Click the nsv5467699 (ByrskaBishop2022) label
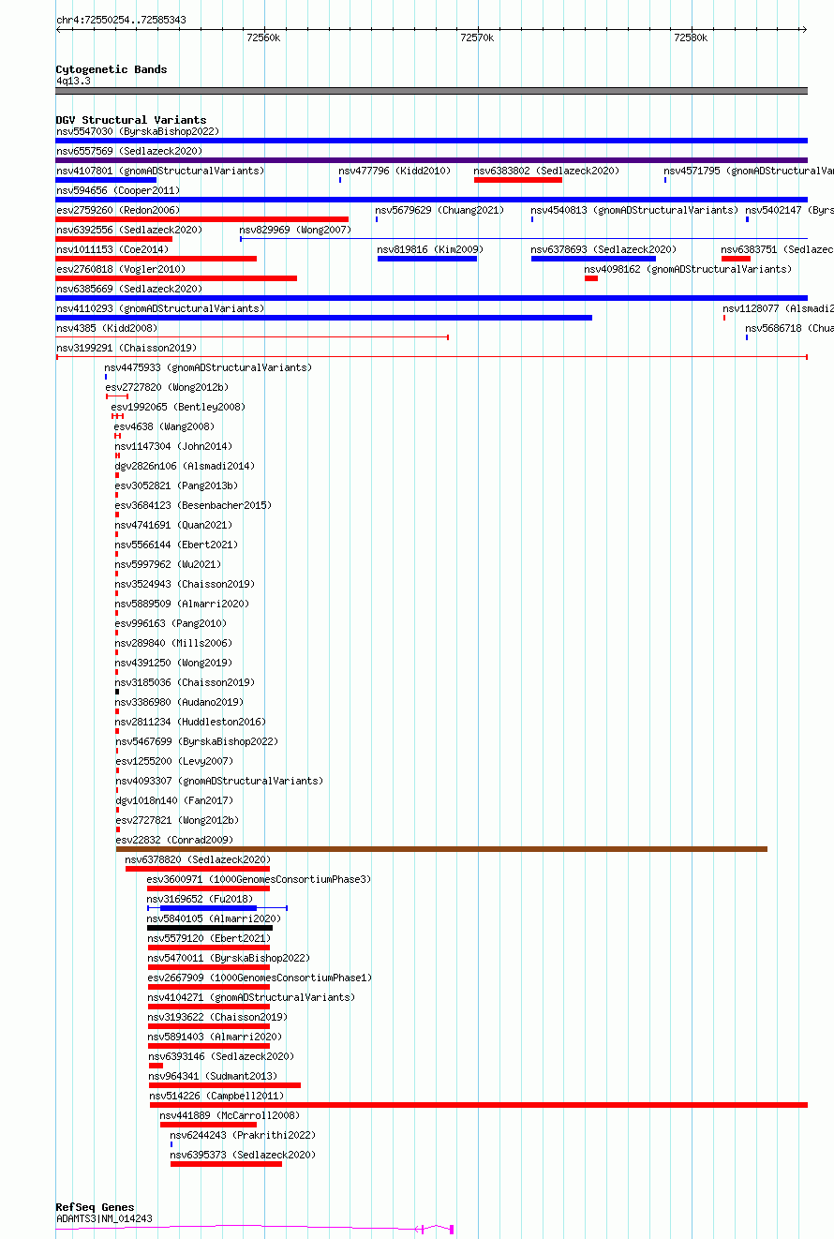The width and height of the screenshot is (834, 1239). click(197, 742)
